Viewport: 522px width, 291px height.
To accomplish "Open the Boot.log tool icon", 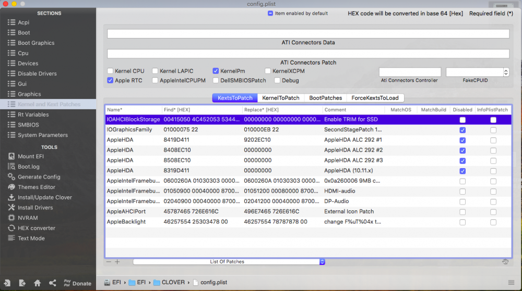I will 11,167.
